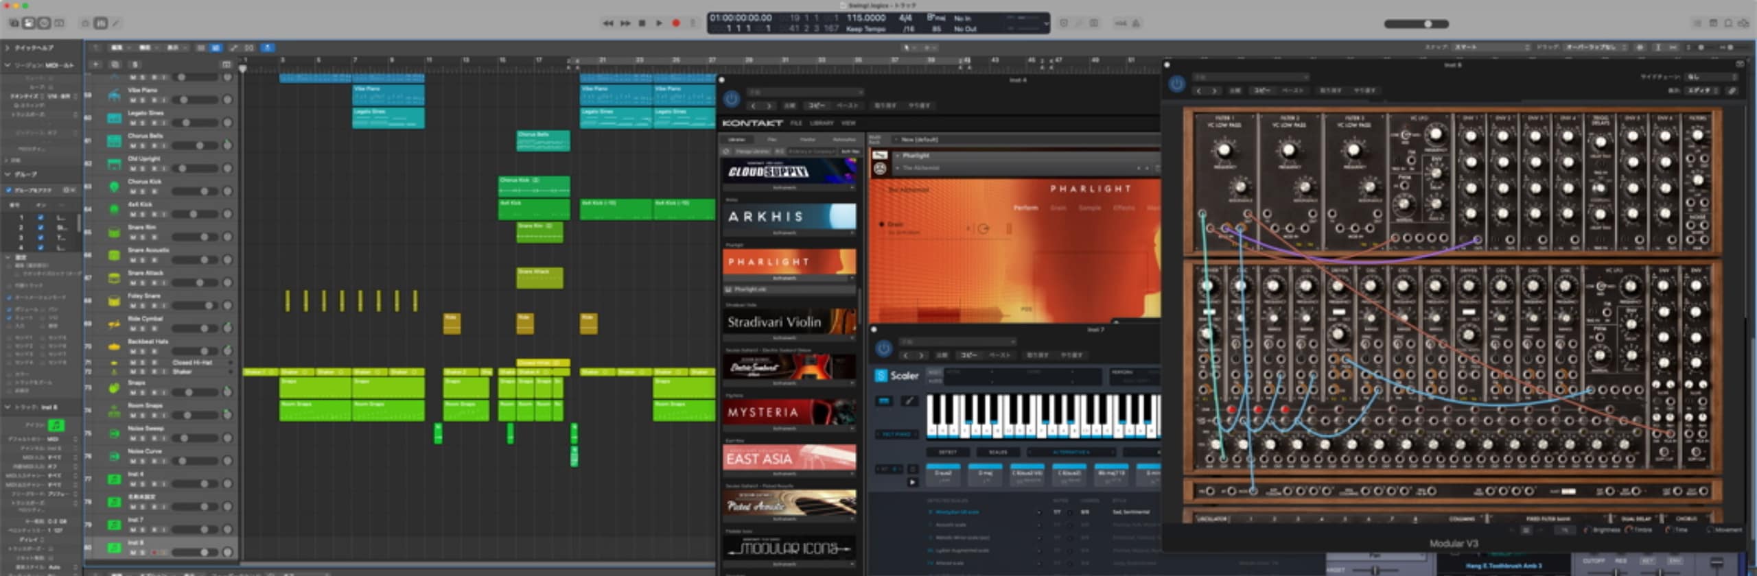
Task: Open the Kontakt VIEW menu
Action: pos(848,123)
